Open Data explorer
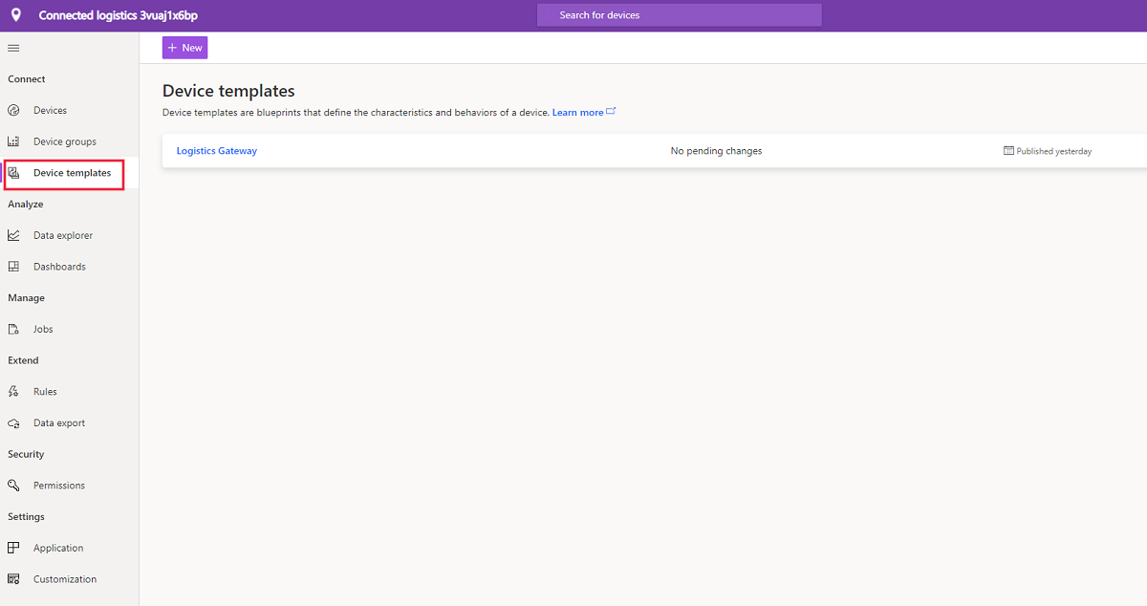Screen dimensions: 1147x606 coord(61,234)
